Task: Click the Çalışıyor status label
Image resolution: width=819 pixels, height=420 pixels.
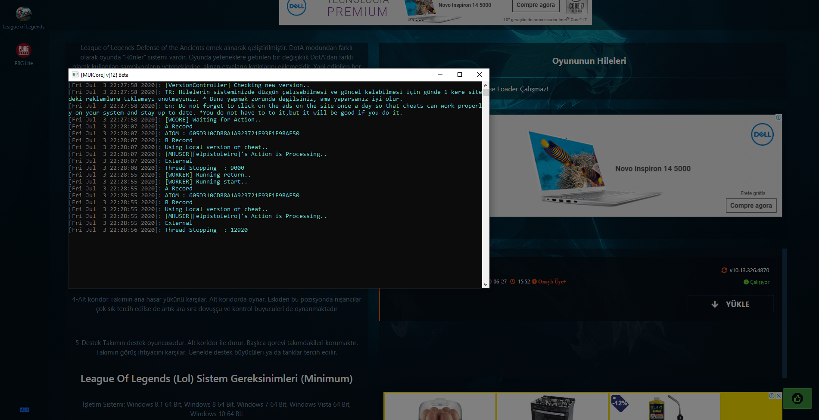Action: (x=760, y=282)
